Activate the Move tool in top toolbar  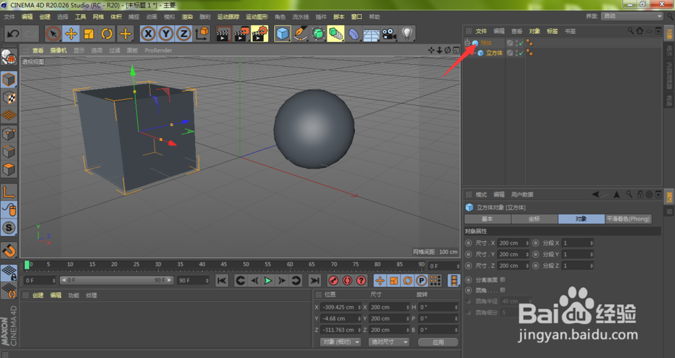71,34
